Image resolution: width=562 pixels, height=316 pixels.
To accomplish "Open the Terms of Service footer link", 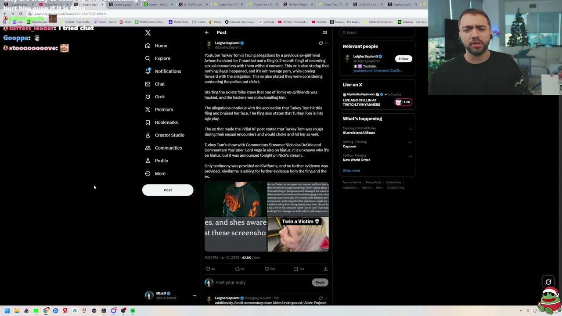I will [x=352, y=183].
